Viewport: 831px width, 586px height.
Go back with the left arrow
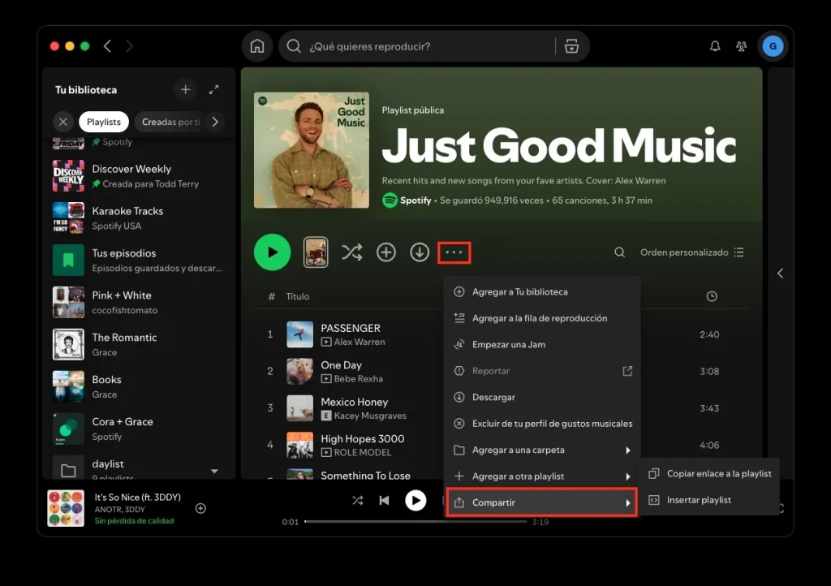108,46
